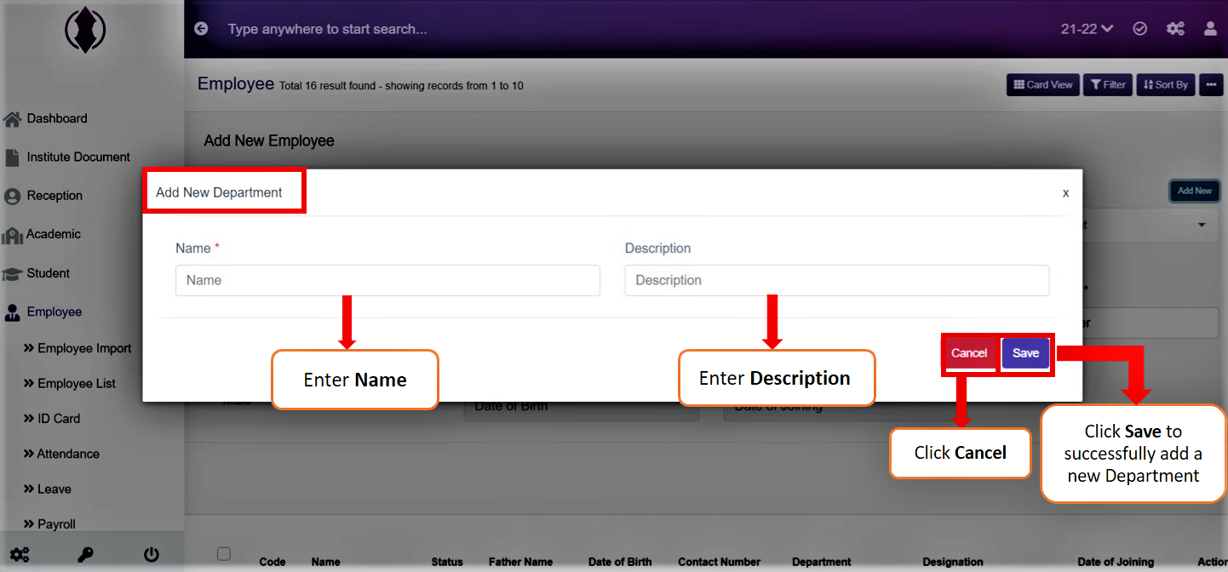This screenshot has height=572, width=1228.
Task: Go to the Employee Import submenu
Action: tap(77, 348)
